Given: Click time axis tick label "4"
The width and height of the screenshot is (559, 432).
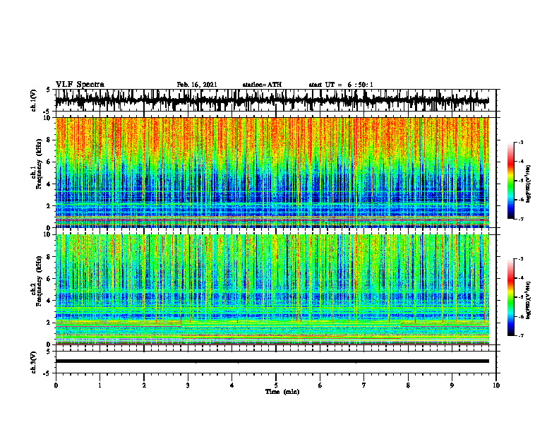Looking at the screenshot, I should coord(232,385).
